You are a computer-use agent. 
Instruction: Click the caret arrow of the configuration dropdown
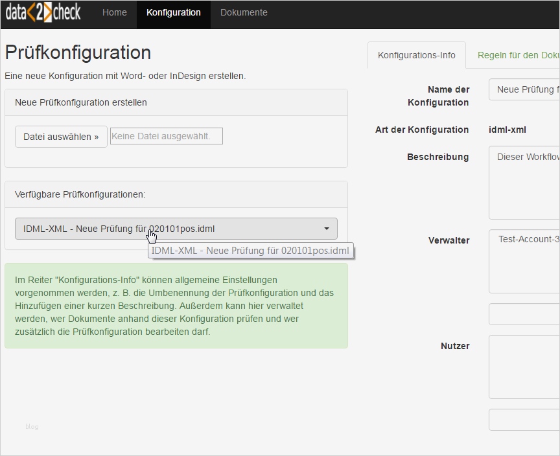pos(327,229)
